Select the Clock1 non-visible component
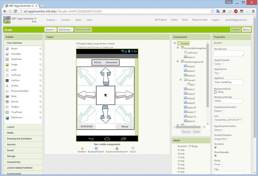The height and width of the screenshot is (176, 258). (x=133, y=150)
